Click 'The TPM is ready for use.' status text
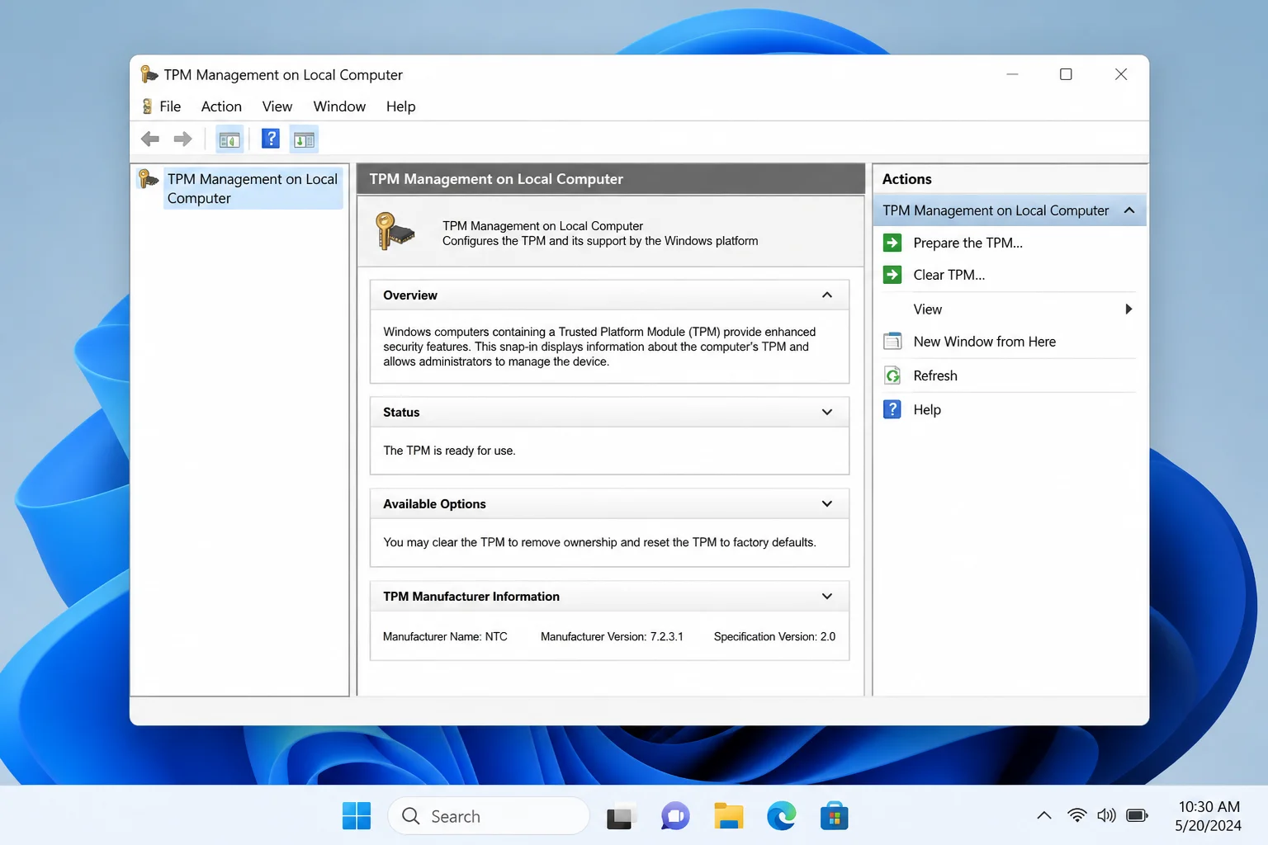 coord(449,451)
